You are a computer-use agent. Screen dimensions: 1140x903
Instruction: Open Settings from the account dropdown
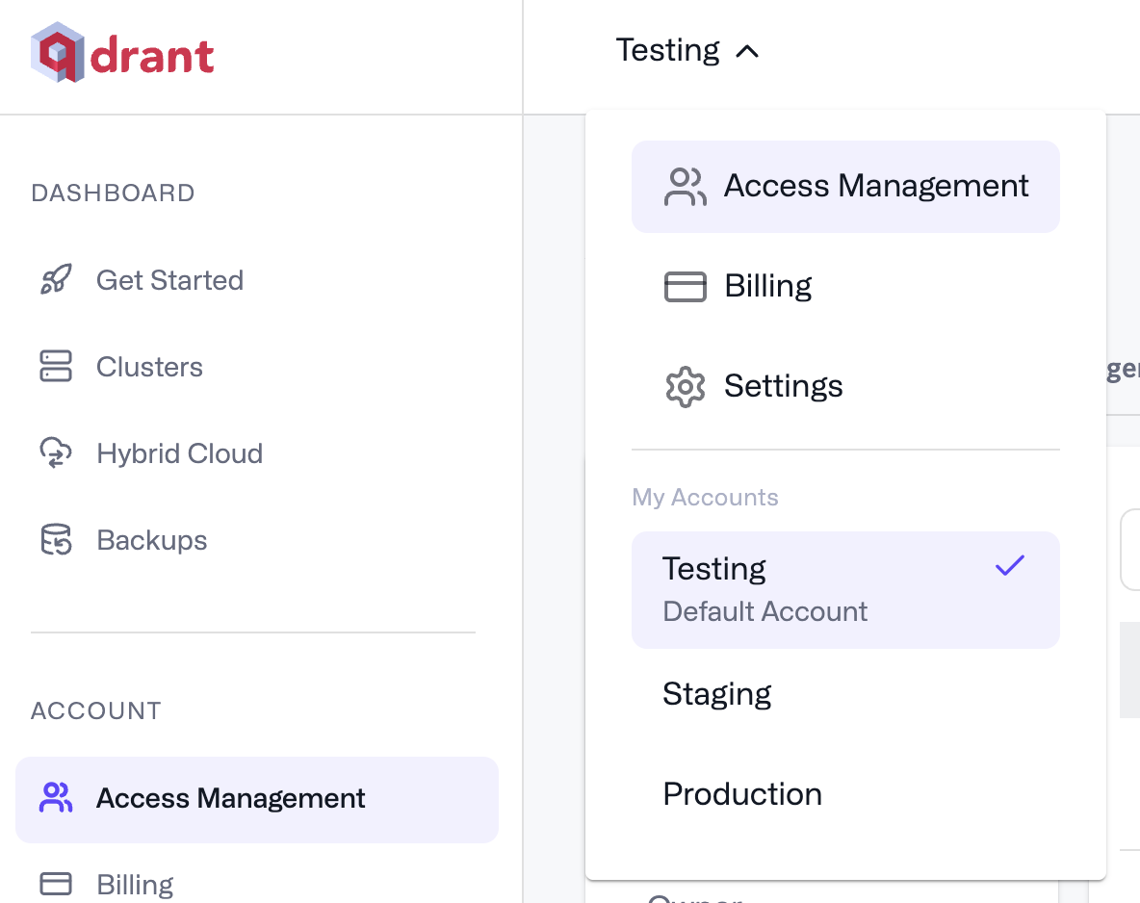click(783, 387)
